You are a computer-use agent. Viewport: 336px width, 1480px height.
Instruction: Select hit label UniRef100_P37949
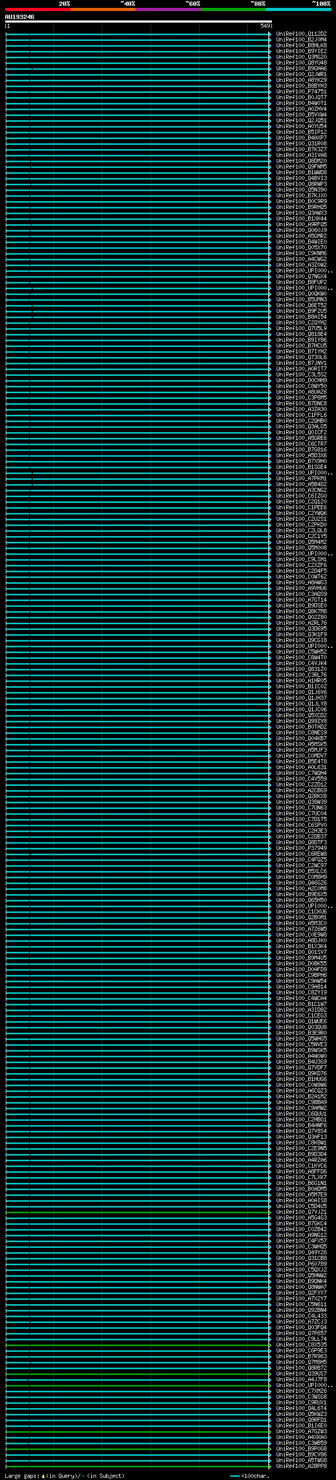click(301, 848)
